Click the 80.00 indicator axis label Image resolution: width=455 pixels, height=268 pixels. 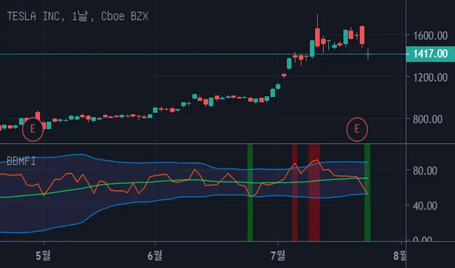(425, 171)
